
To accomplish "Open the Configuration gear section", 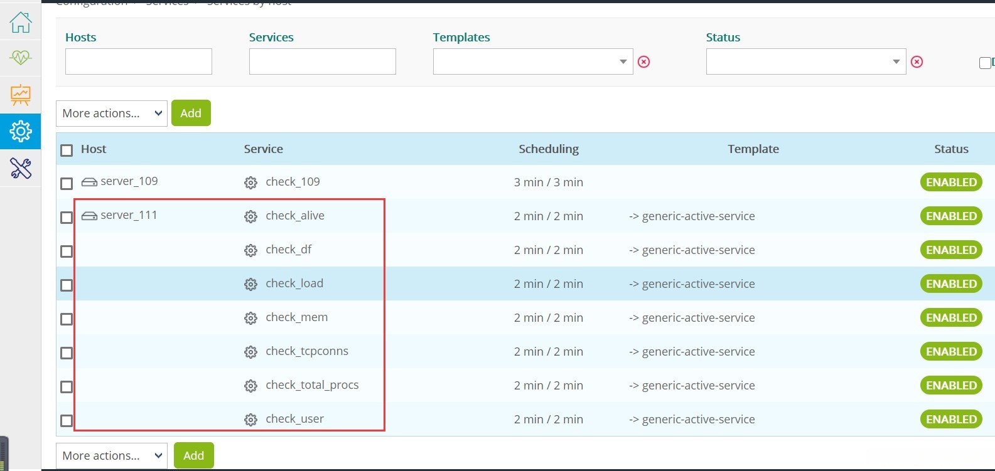I will coord(21,131).
